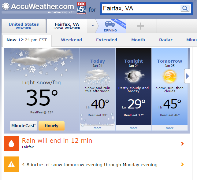Expand the rain ending alert chevron
The width and height of the screenshot is (197, 180).
point(182,144)
